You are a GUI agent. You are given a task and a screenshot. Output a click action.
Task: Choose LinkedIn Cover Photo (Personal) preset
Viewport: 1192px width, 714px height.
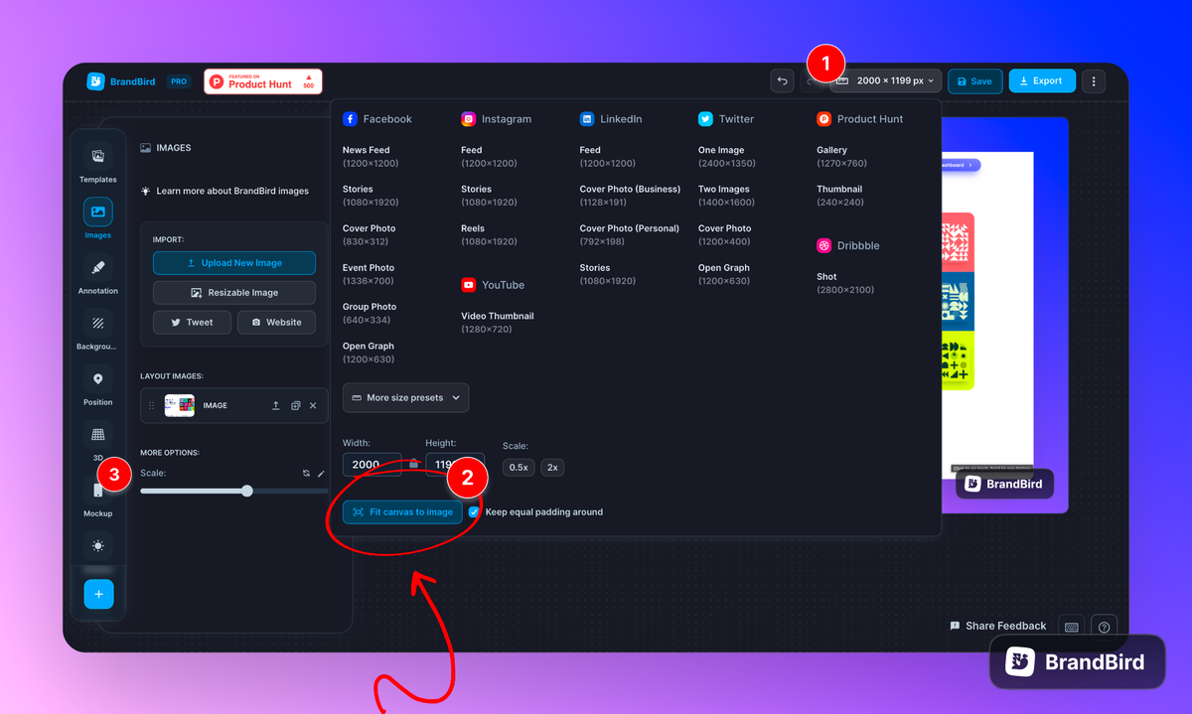(630, 235)
